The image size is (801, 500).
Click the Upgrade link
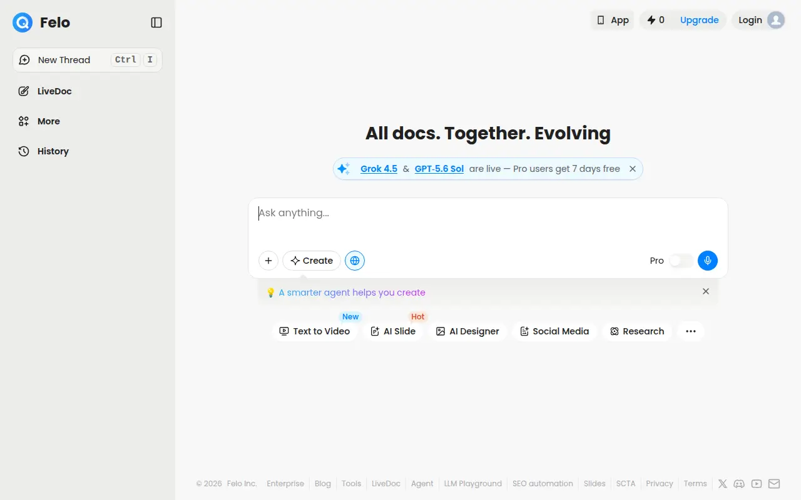point(699,20)
